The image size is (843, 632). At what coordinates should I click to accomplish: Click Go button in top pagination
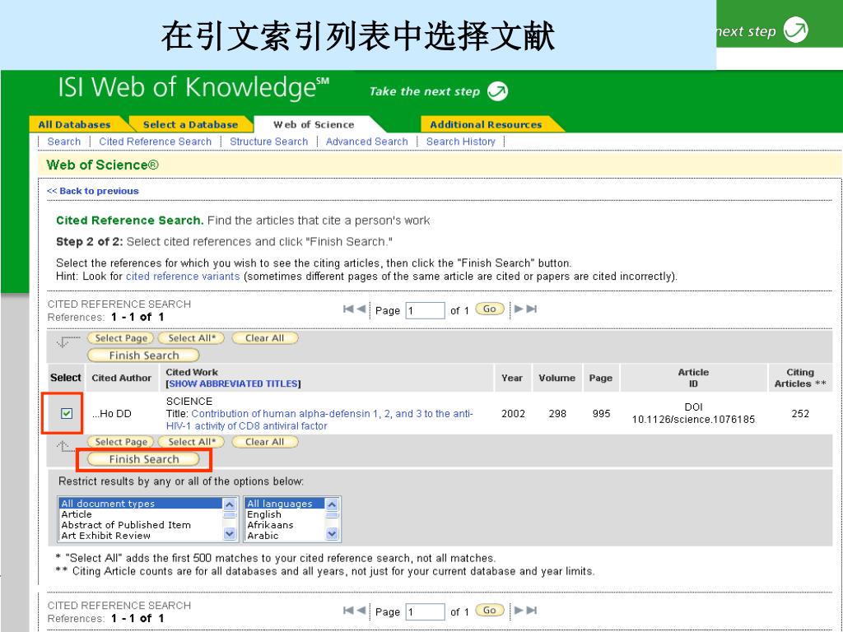490,309
